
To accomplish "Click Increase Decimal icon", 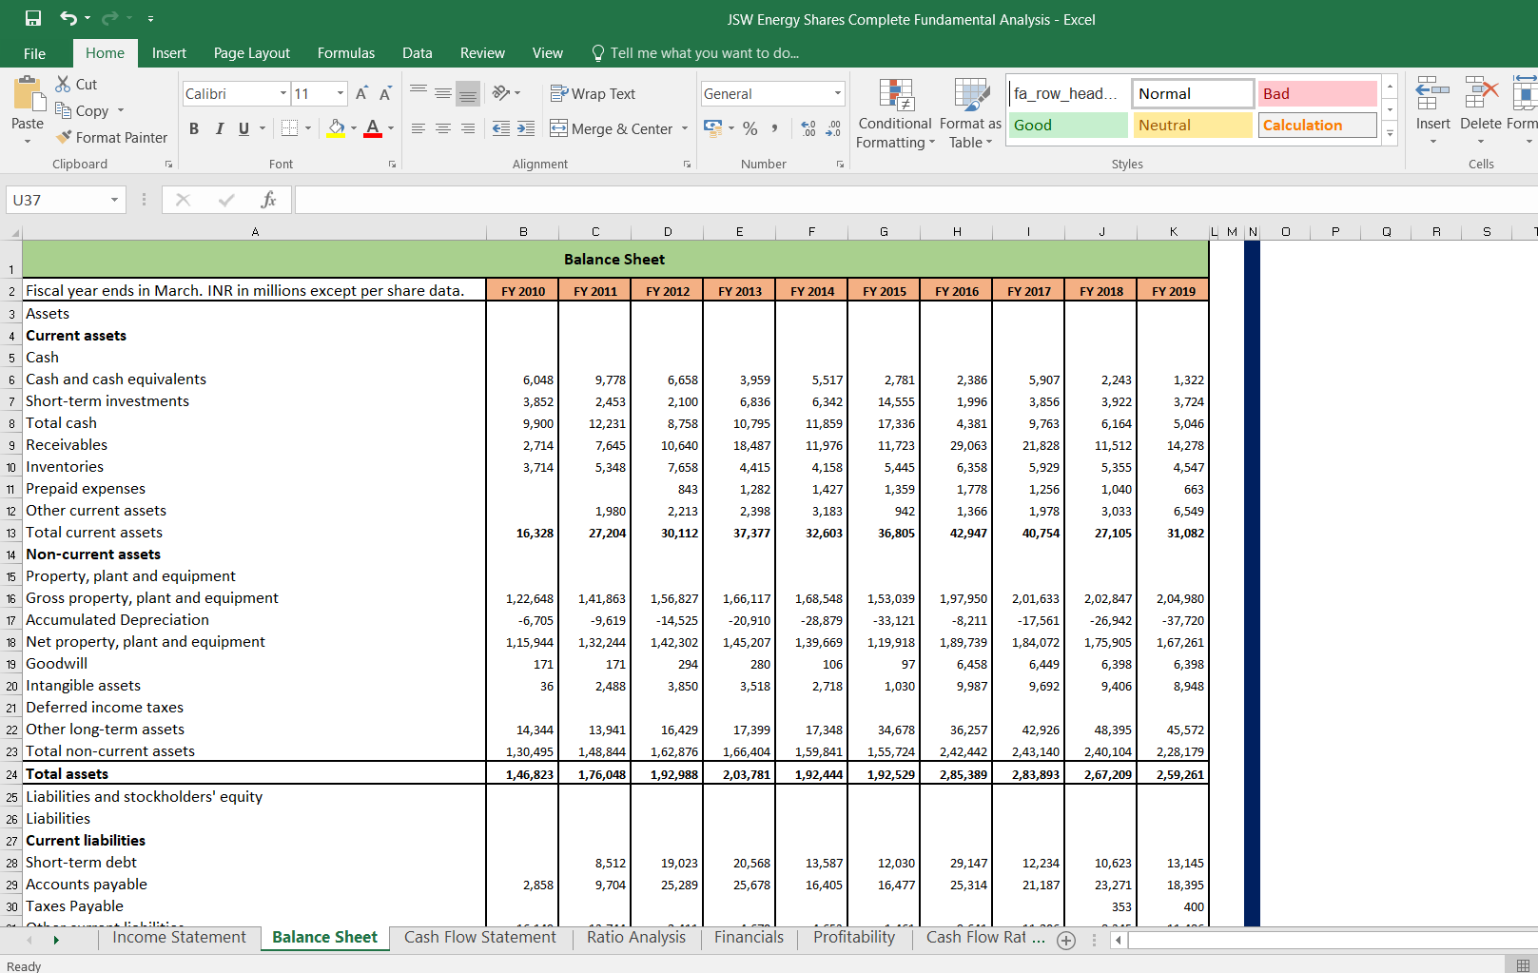I will tap(808, 128).
